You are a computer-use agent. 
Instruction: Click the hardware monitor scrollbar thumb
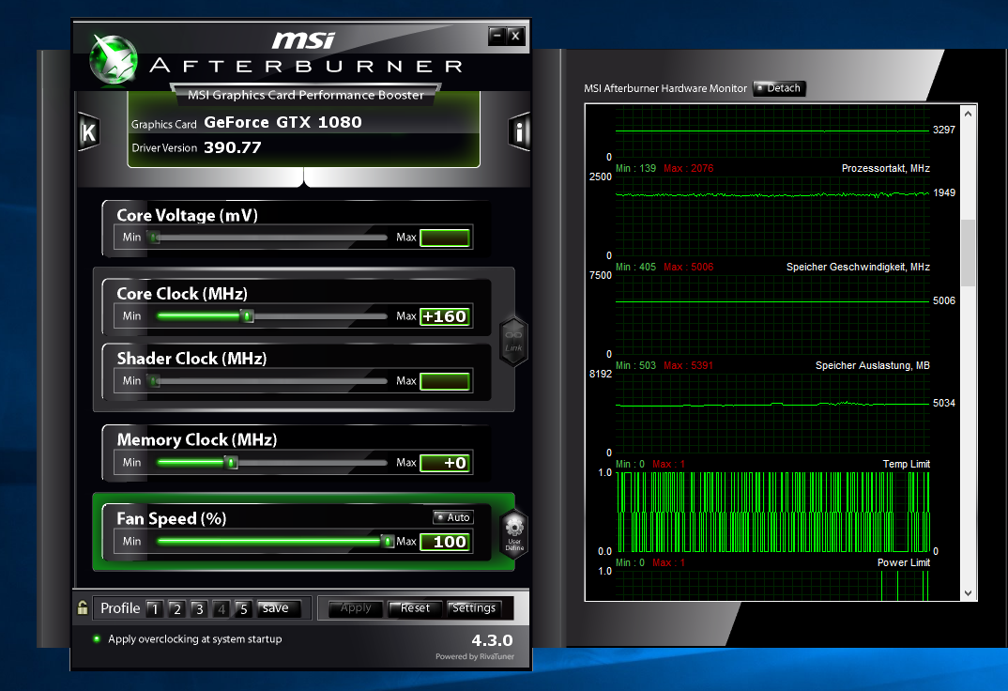[x=968, y=253]
